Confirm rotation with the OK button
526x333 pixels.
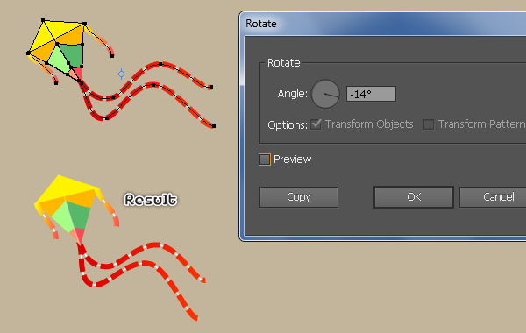414,197
